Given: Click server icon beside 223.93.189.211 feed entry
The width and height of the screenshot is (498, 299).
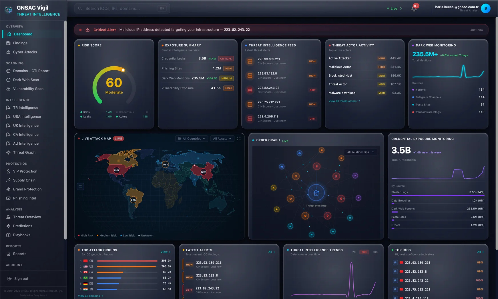Looking at the screenshot, I should tap(250, 61).
